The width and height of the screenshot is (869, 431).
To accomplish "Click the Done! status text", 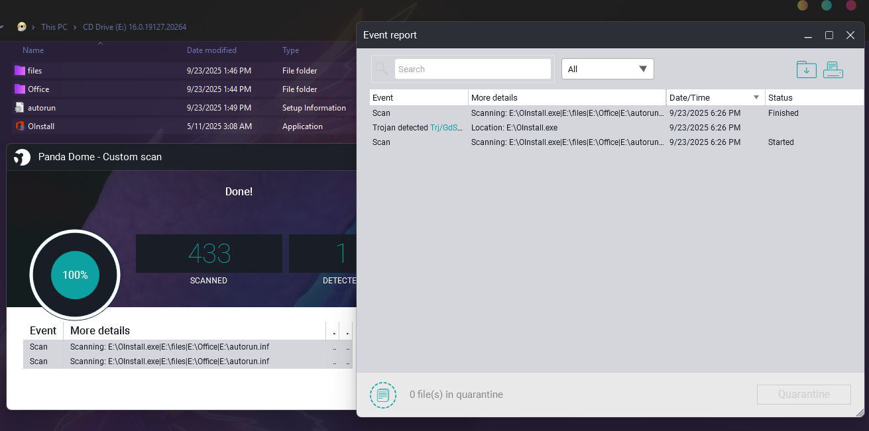I will 239,191.
